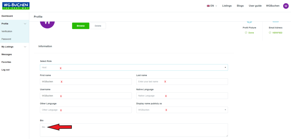291x139 pixels.
Task: Click the Other Language input field
Action: point(86,110)
